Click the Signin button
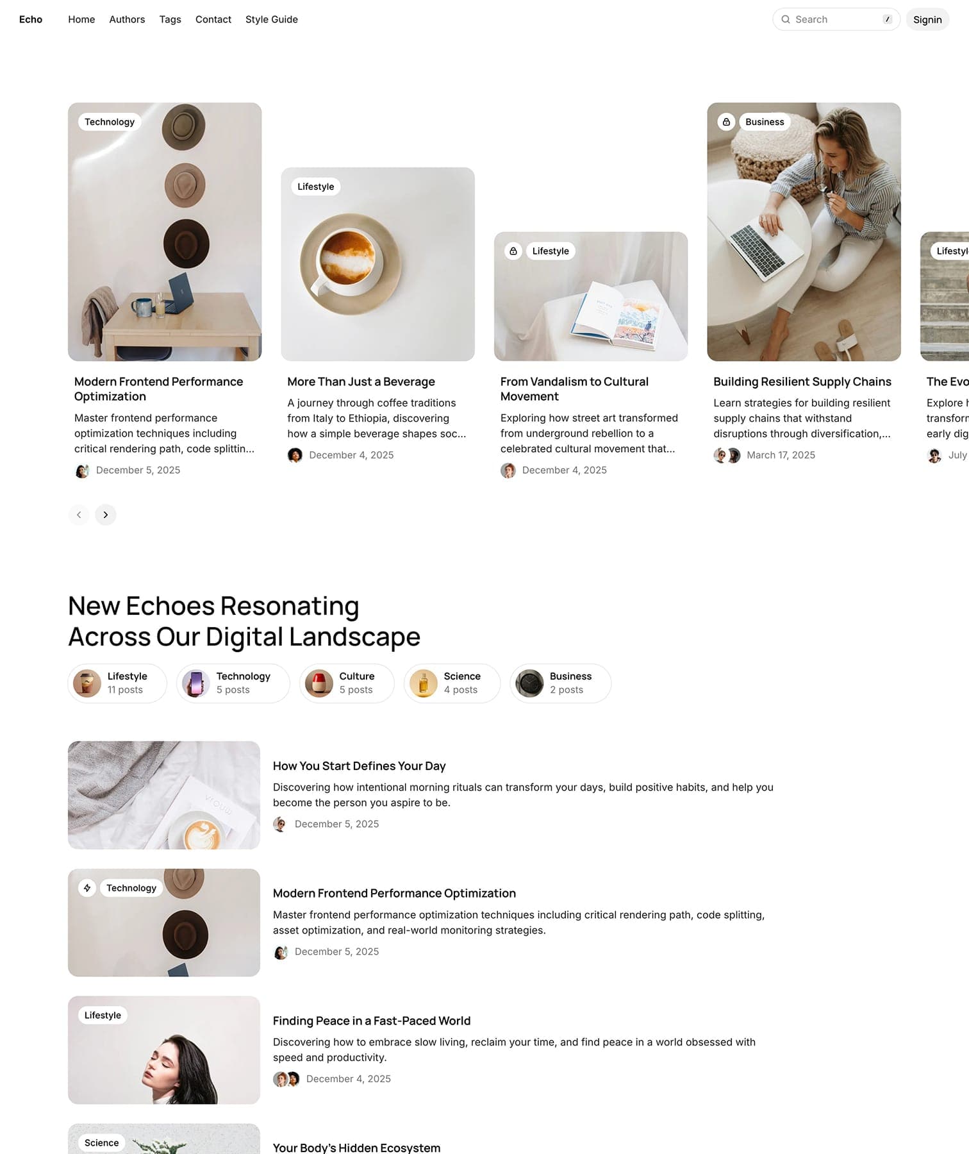This screenshot has height=1154, width=969. click(x=927, y=19)
